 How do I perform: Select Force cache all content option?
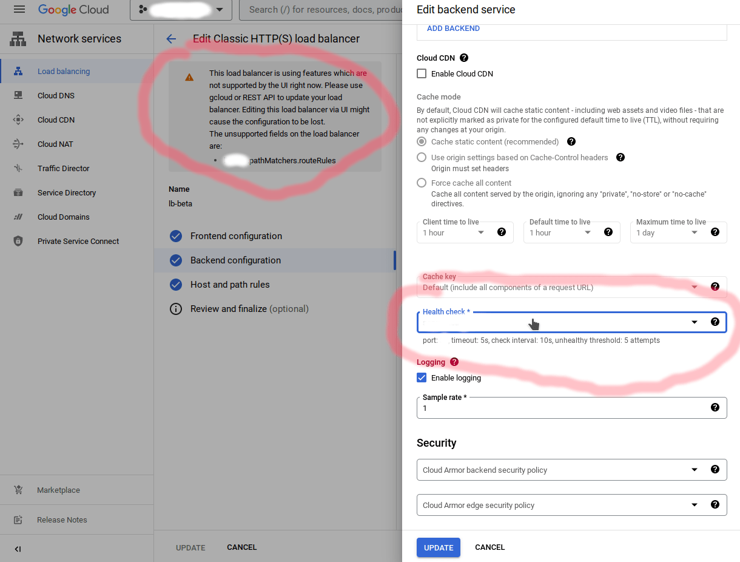[422, 182]
